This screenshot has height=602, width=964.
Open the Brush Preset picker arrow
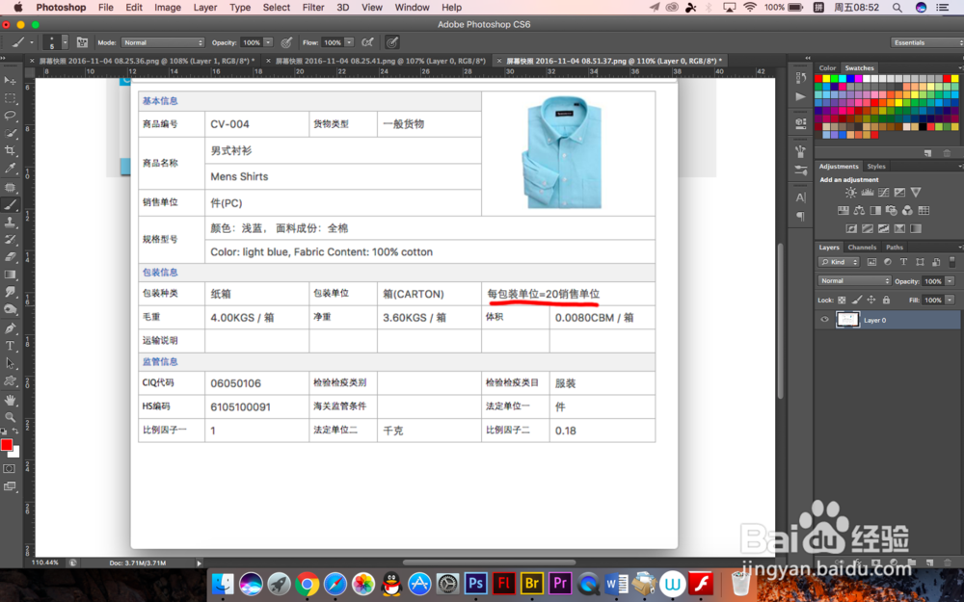tap(65, 42)
